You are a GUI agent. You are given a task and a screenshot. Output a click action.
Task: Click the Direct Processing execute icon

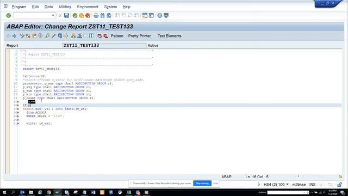coord(60,36)
